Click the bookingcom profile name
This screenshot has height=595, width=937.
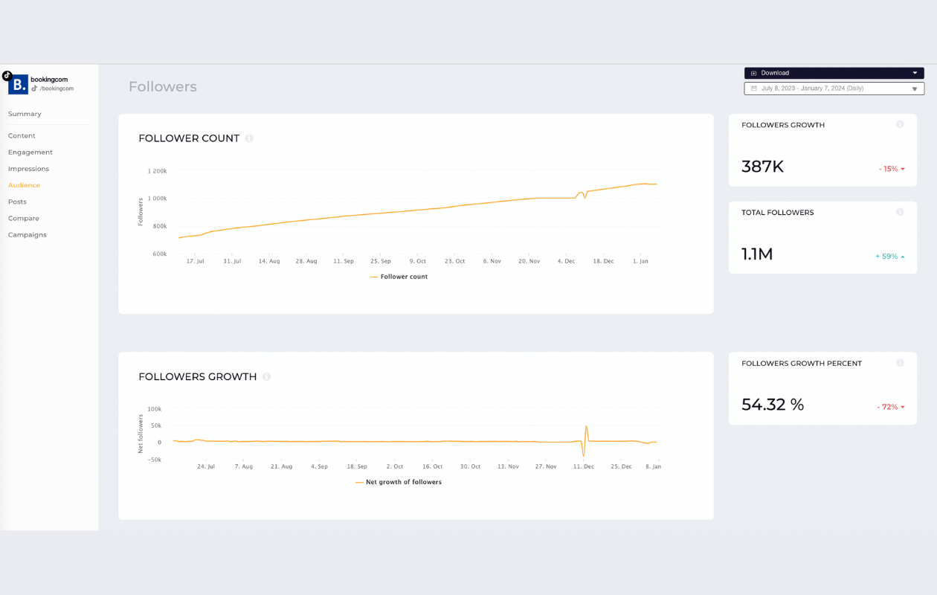(48, 80)
